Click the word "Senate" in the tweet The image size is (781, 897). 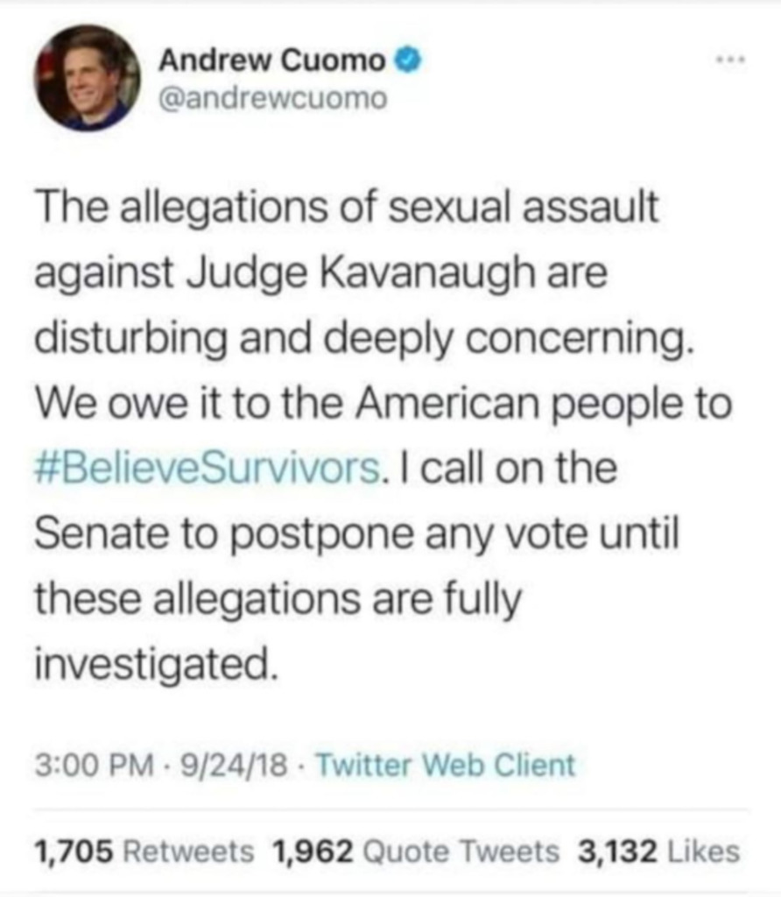pyautogui.click(x=90, y=534)
